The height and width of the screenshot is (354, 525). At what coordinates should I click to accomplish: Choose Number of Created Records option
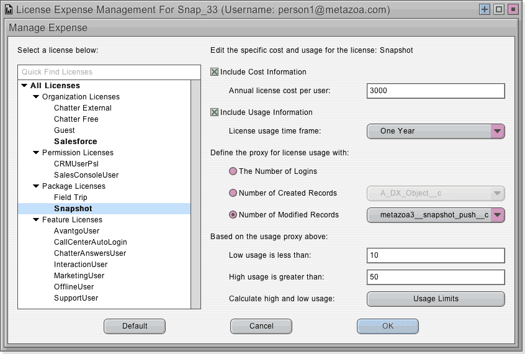pyautogui.click(x=233, y=193)
